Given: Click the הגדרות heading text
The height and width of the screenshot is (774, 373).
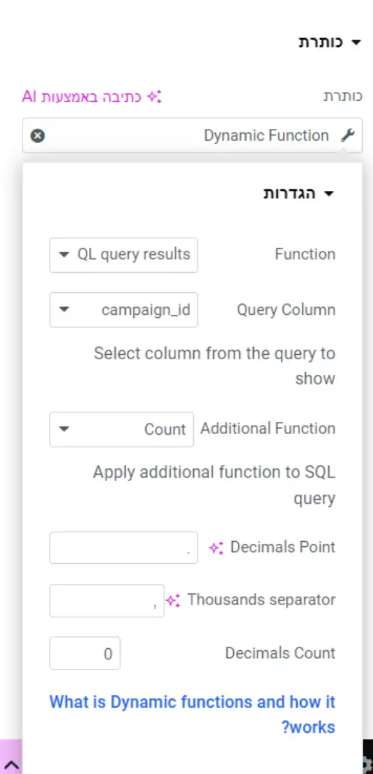Looking at the screenshot, I should pyautogui.click(x=290, y=193).
